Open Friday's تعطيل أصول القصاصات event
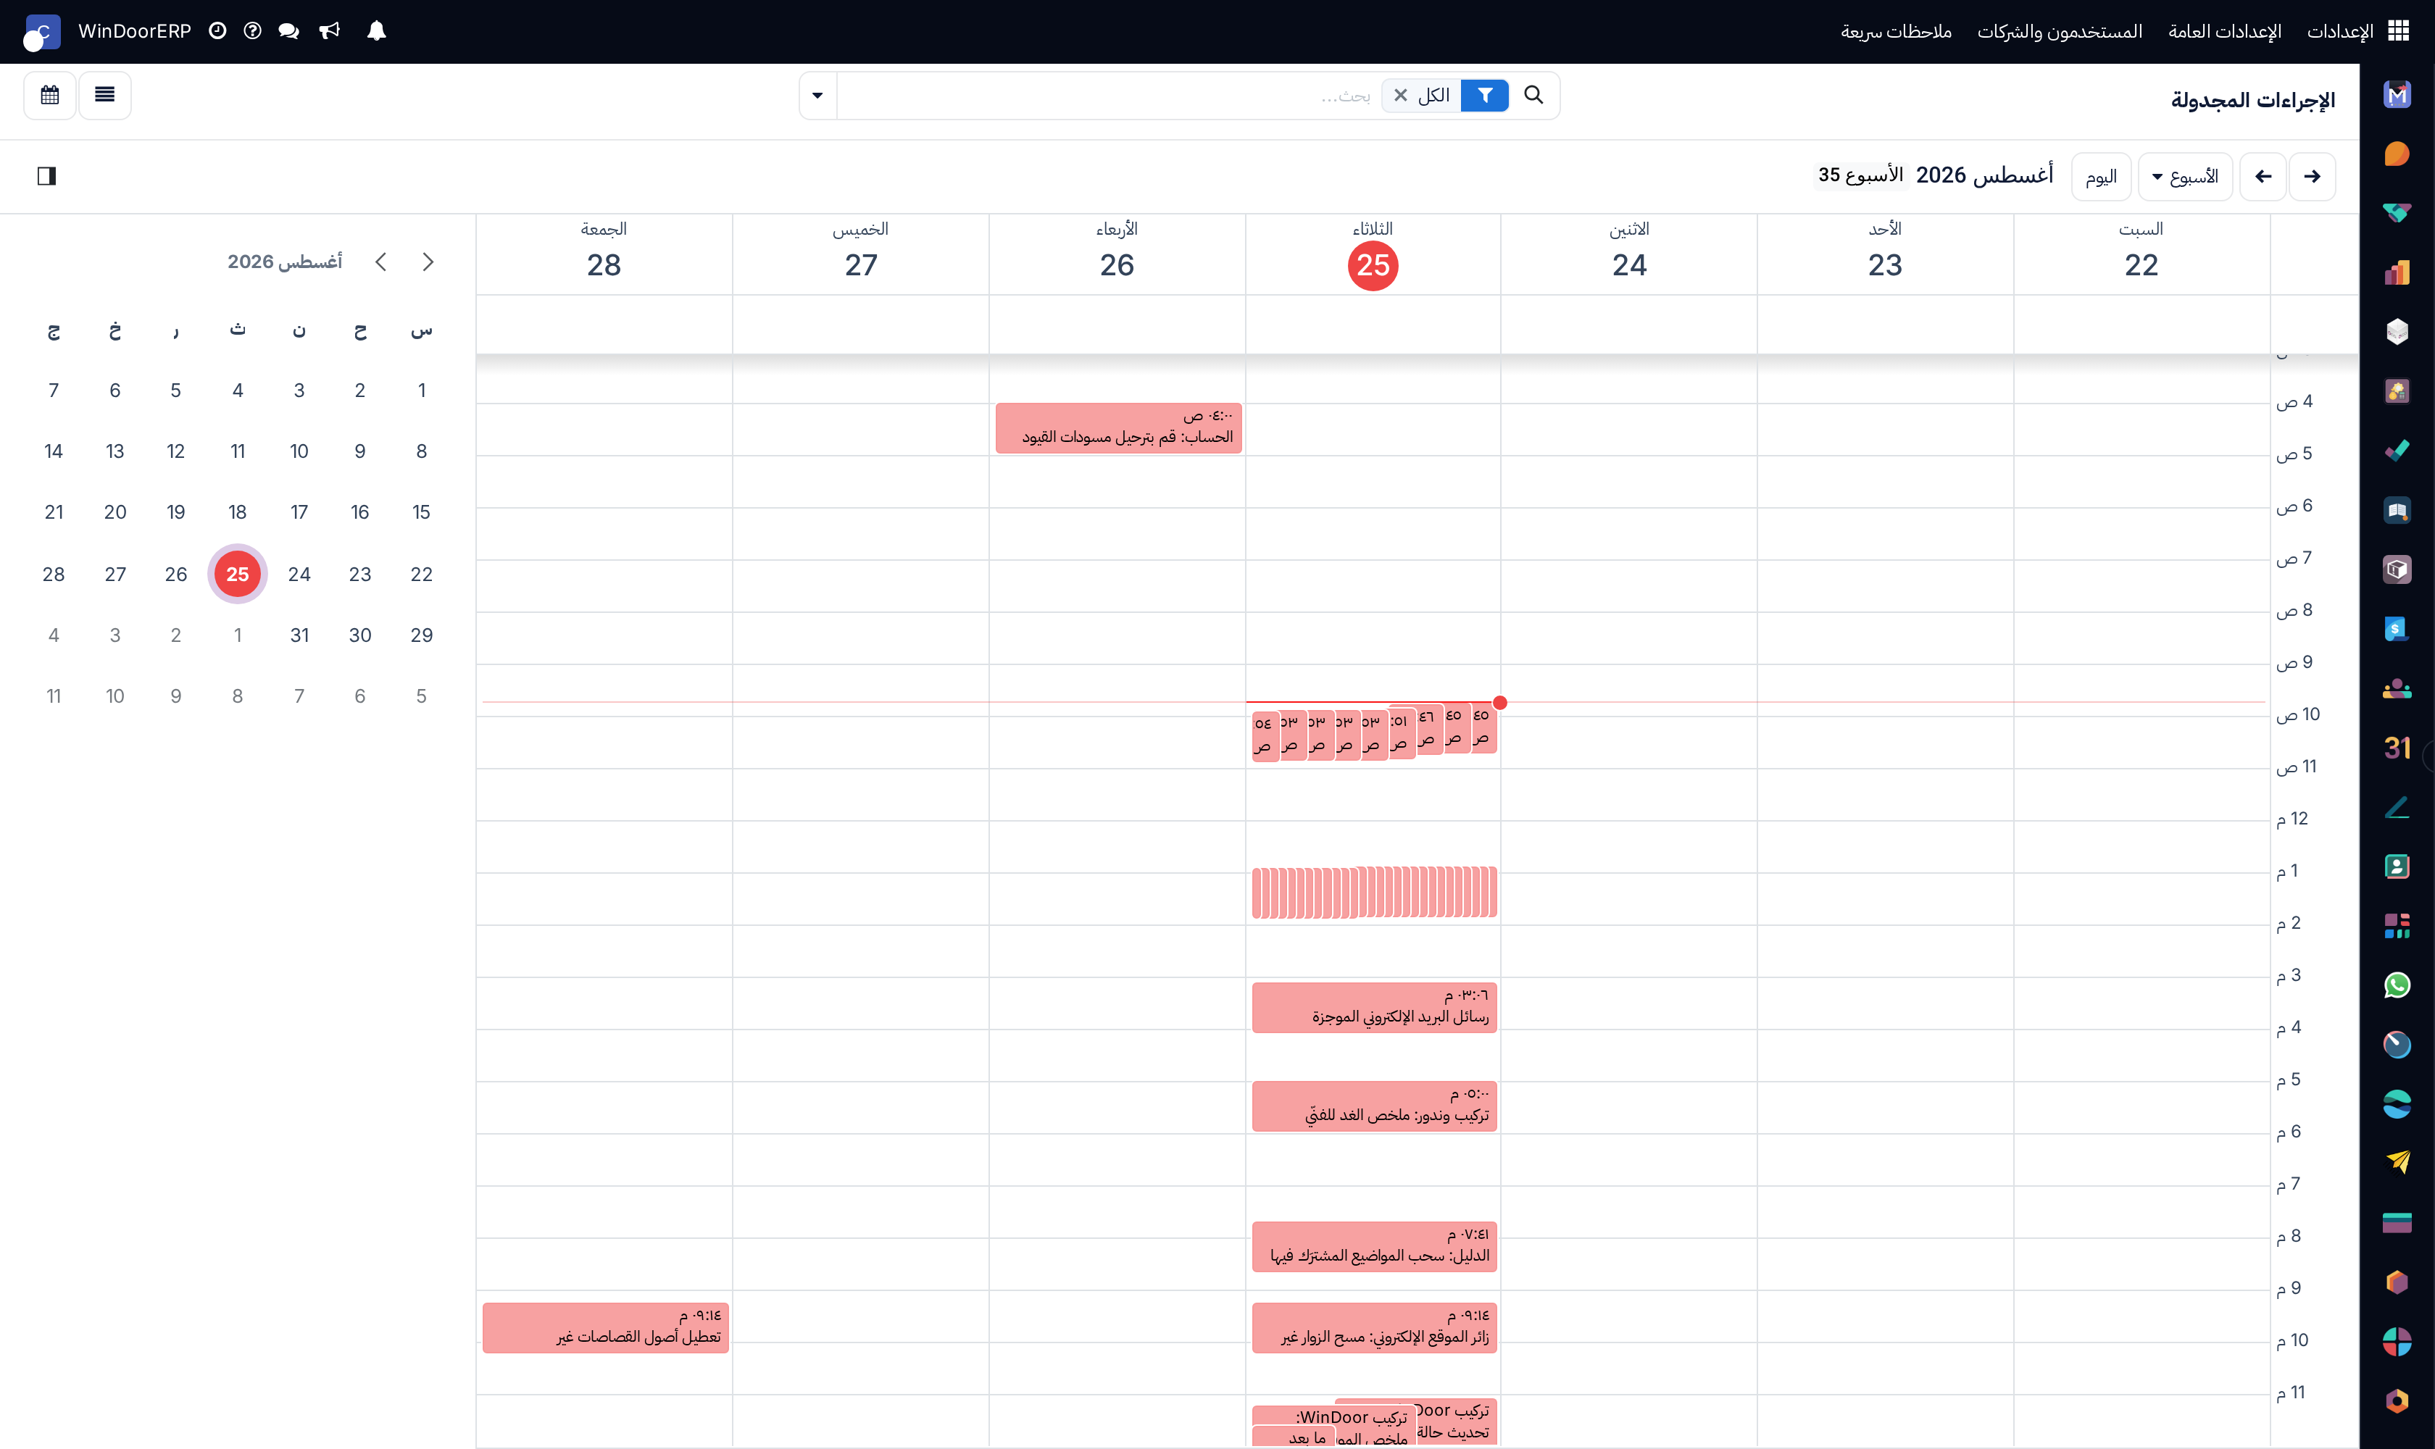The image size is (2435, 1449). 606,1328
